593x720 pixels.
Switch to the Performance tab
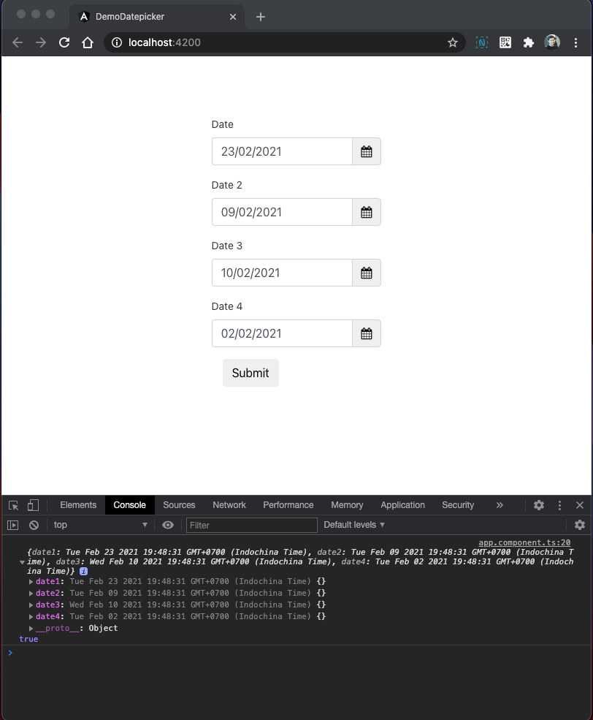pyautogui.click(x=288, y=505)
